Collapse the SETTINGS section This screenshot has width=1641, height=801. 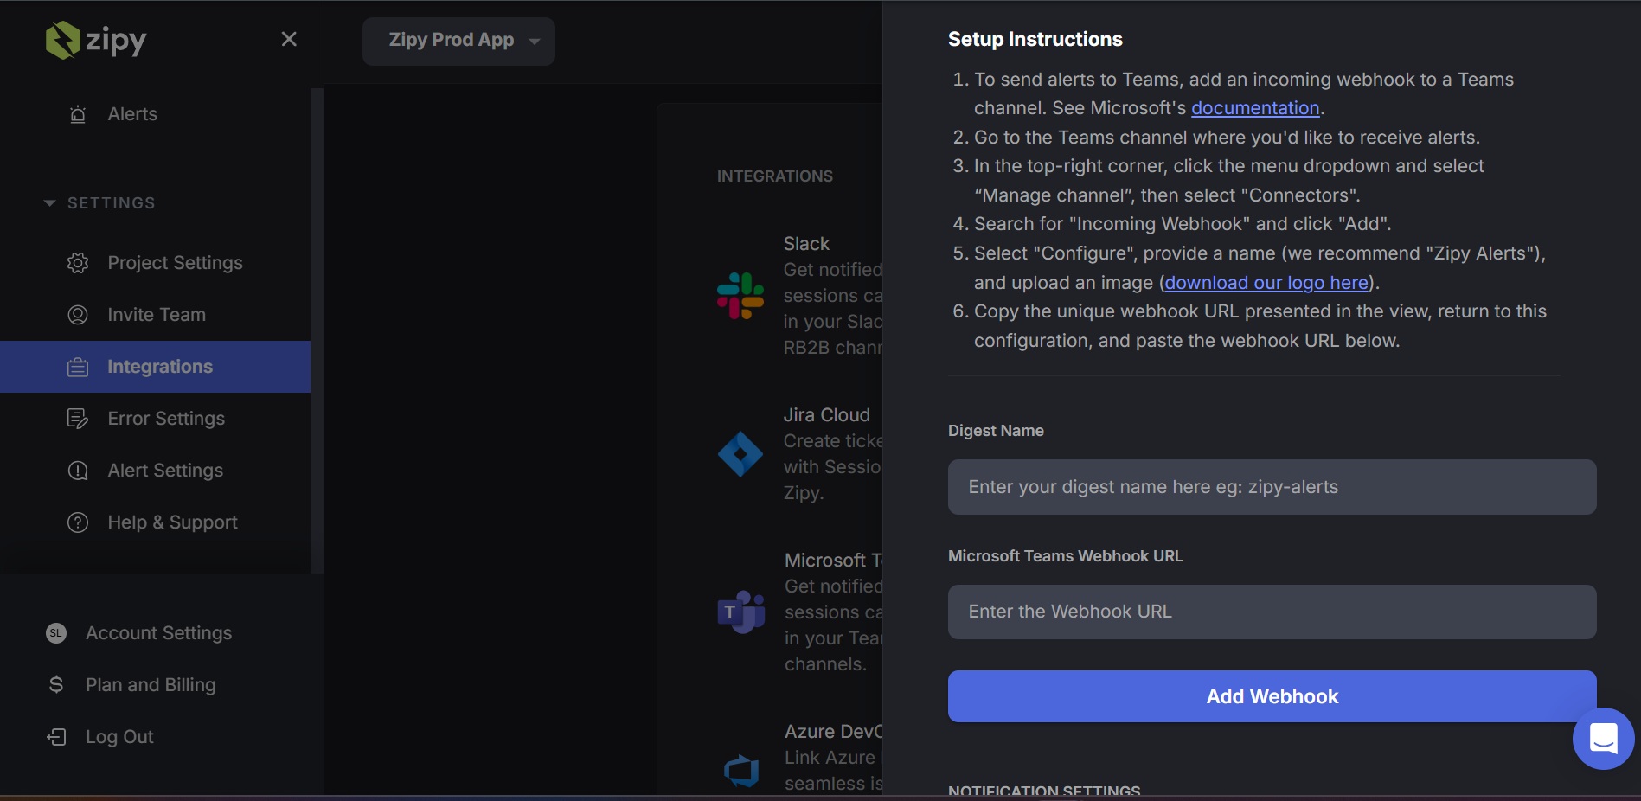click(x=49, y=203)
